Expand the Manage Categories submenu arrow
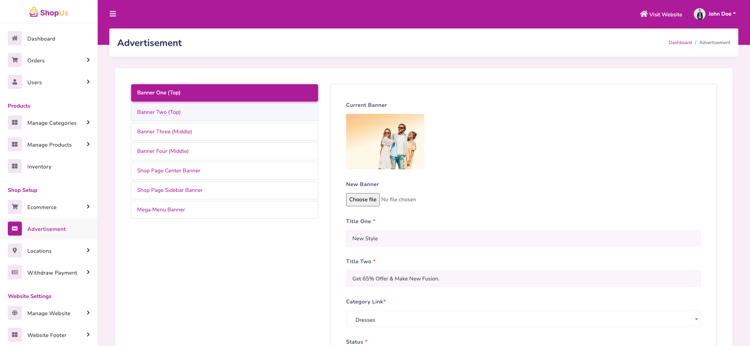This screenshot has width=750, height=346. click(x=88, y=122)
